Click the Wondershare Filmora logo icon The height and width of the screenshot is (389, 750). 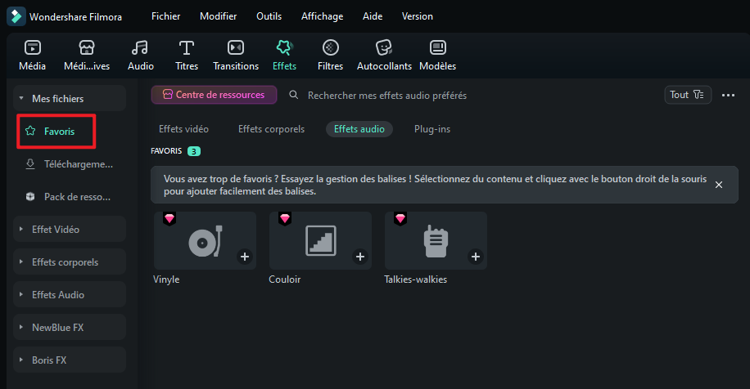(x=16, y=16)
